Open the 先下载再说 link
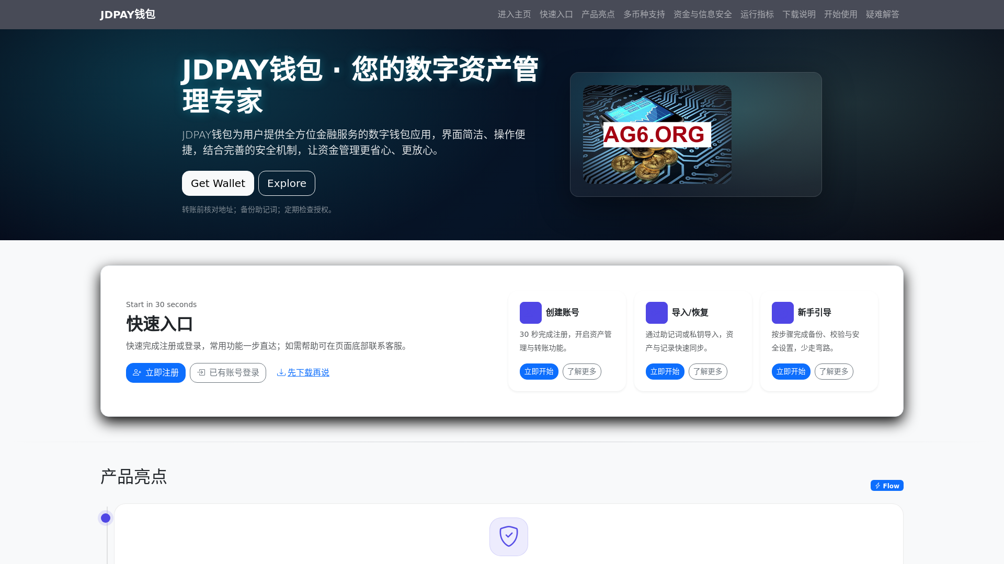1004x564 pixels. pos(309,373)
